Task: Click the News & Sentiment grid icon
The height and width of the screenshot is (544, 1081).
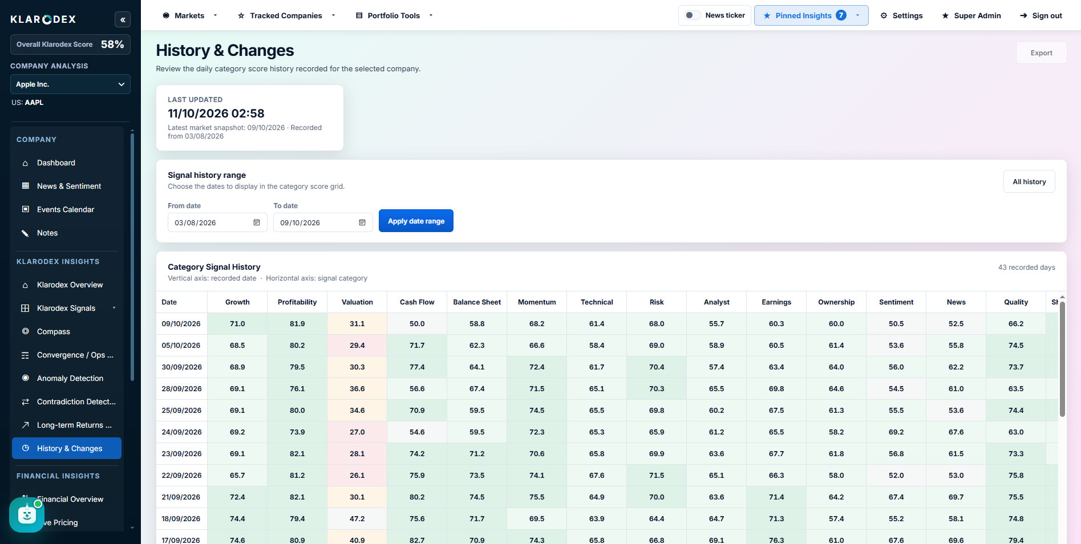Action: coord(25,186)
